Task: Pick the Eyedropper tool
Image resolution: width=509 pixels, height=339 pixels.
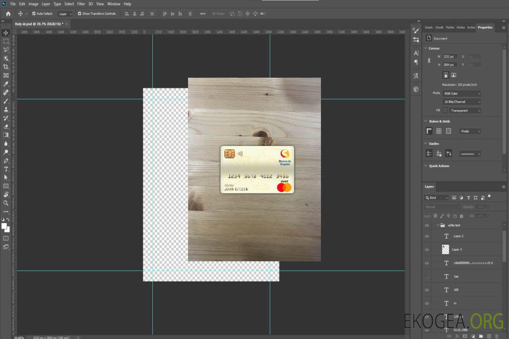Action: point(6,84)
